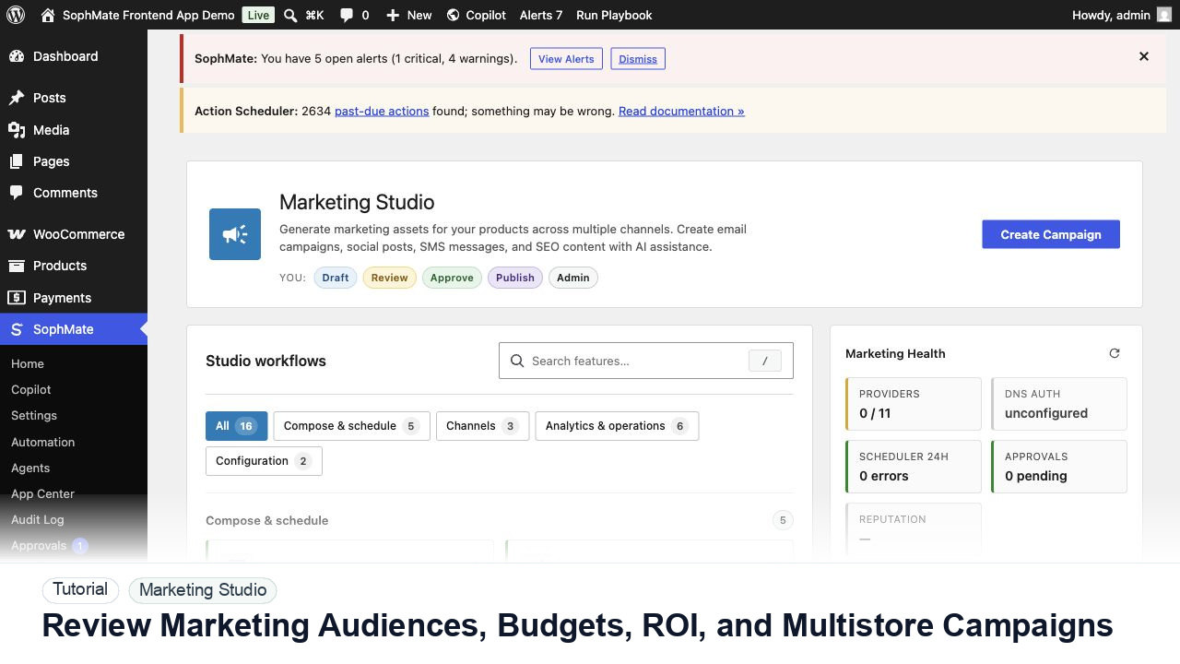Select the All 16 filter tab

(236, 426)
